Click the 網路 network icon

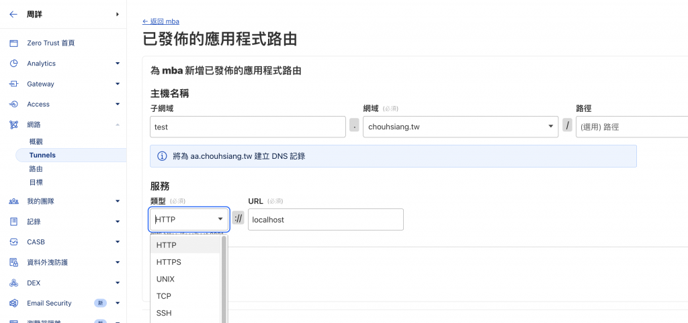coord(13,125)
